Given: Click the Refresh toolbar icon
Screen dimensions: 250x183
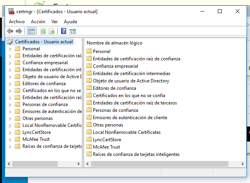Looking at the screenshot, I should point(43,31).
